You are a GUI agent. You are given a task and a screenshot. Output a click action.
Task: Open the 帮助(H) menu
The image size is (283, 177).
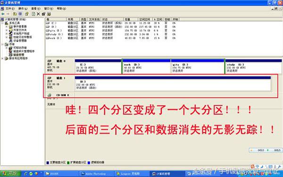61,8
